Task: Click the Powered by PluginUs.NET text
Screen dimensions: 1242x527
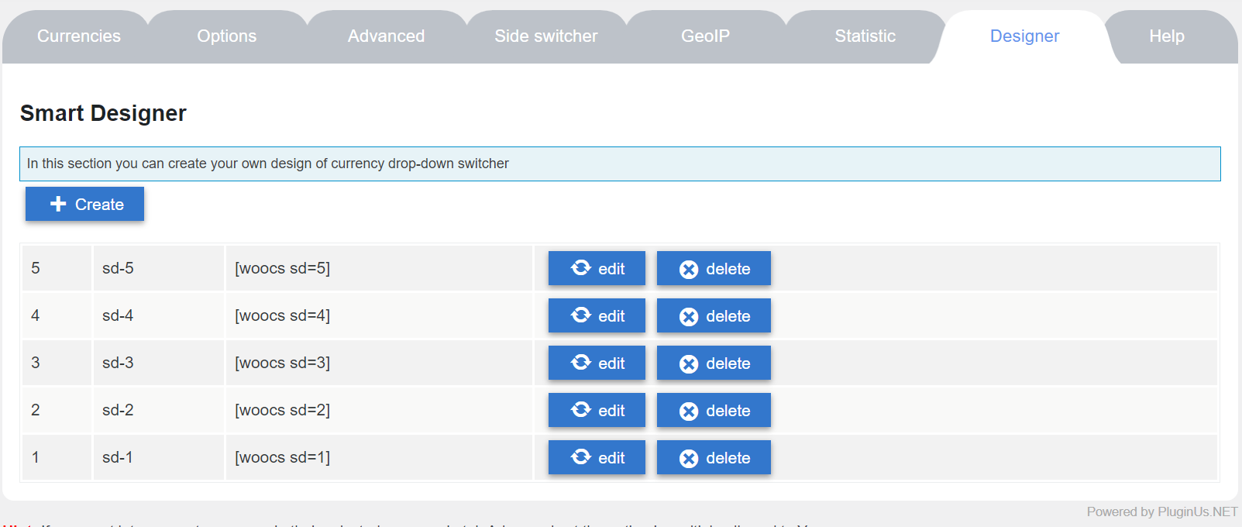Action: click(1162, 511)
